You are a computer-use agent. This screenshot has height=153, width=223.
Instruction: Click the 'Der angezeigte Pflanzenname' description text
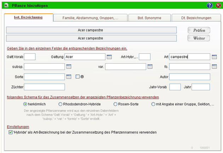(x=71, y=115)
